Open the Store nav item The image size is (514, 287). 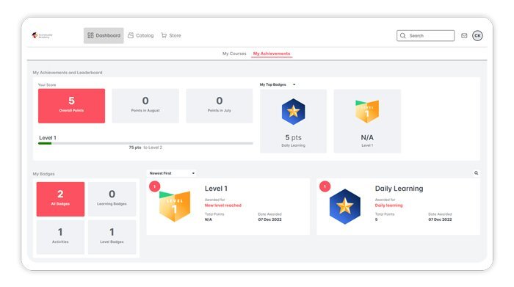coord(171,35)
